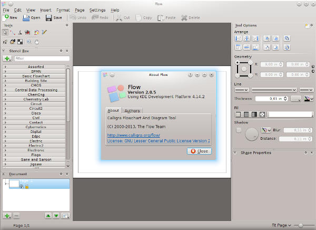The height and width of the screenshot is (230, 316).
Task: Select bottom-left geometry anchor radio point
Action: coord(238,76)
